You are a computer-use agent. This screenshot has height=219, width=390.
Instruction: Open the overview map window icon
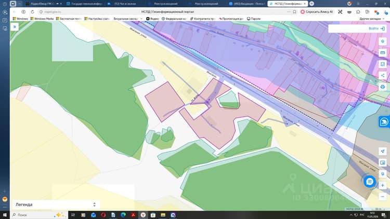(383, 162)
